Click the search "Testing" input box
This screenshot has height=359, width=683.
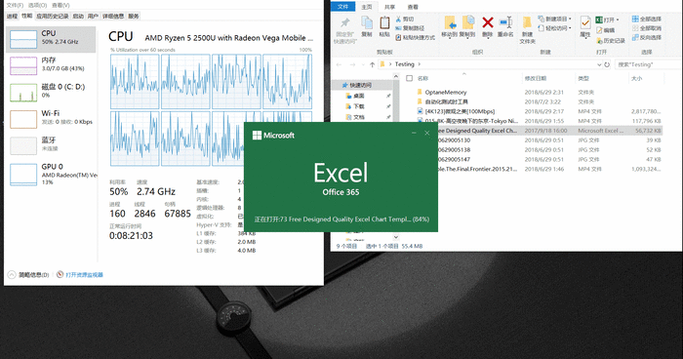[648, 64]
